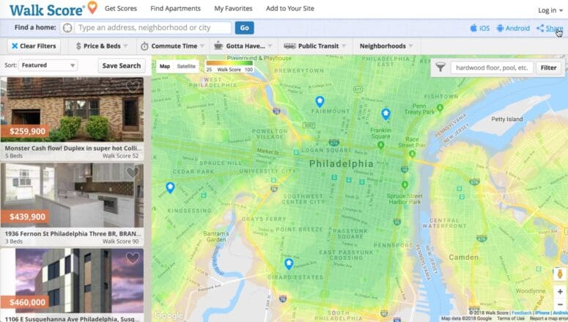Click the Share link

[554, 29]
